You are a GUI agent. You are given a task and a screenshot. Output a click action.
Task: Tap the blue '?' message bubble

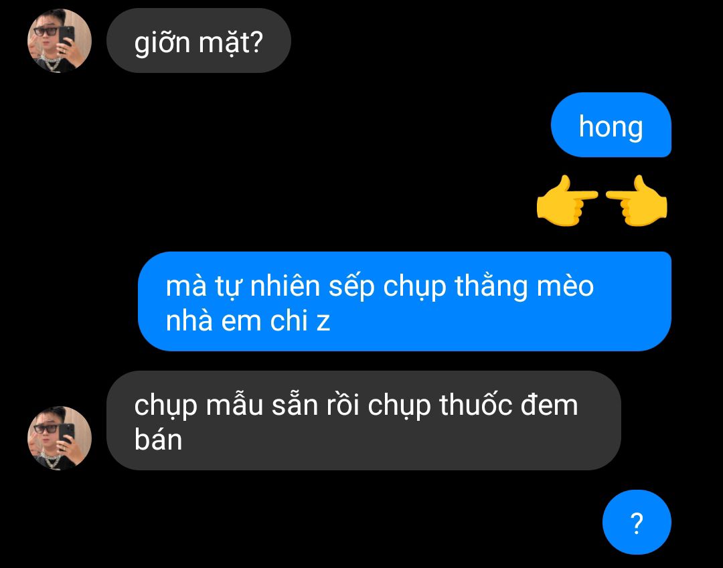(637, 522)
